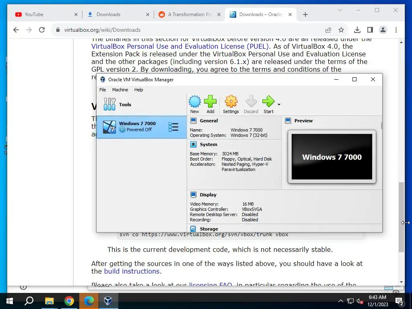Toggle the Chrome side panel icon
This screenshot has width=412, height=309.
click(370, 30)
